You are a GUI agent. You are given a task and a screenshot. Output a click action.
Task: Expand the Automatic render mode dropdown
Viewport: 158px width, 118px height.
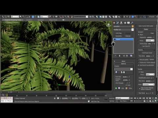[x=148, y=85]
